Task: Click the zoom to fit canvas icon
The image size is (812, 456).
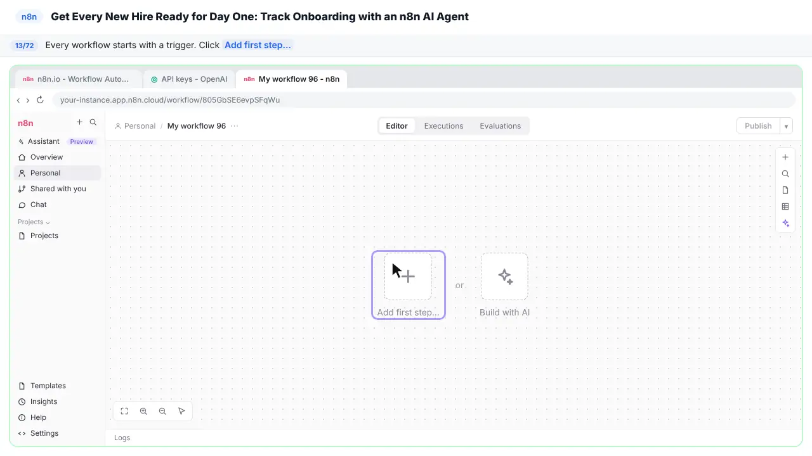Action: pos(124,411)
